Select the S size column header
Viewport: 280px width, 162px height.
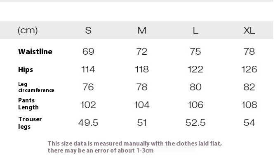(88, 30)
